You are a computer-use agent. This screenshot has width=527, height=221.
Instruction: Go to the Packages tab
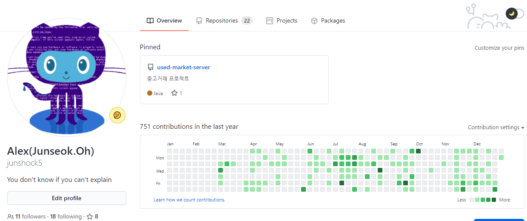coord(328,20)
